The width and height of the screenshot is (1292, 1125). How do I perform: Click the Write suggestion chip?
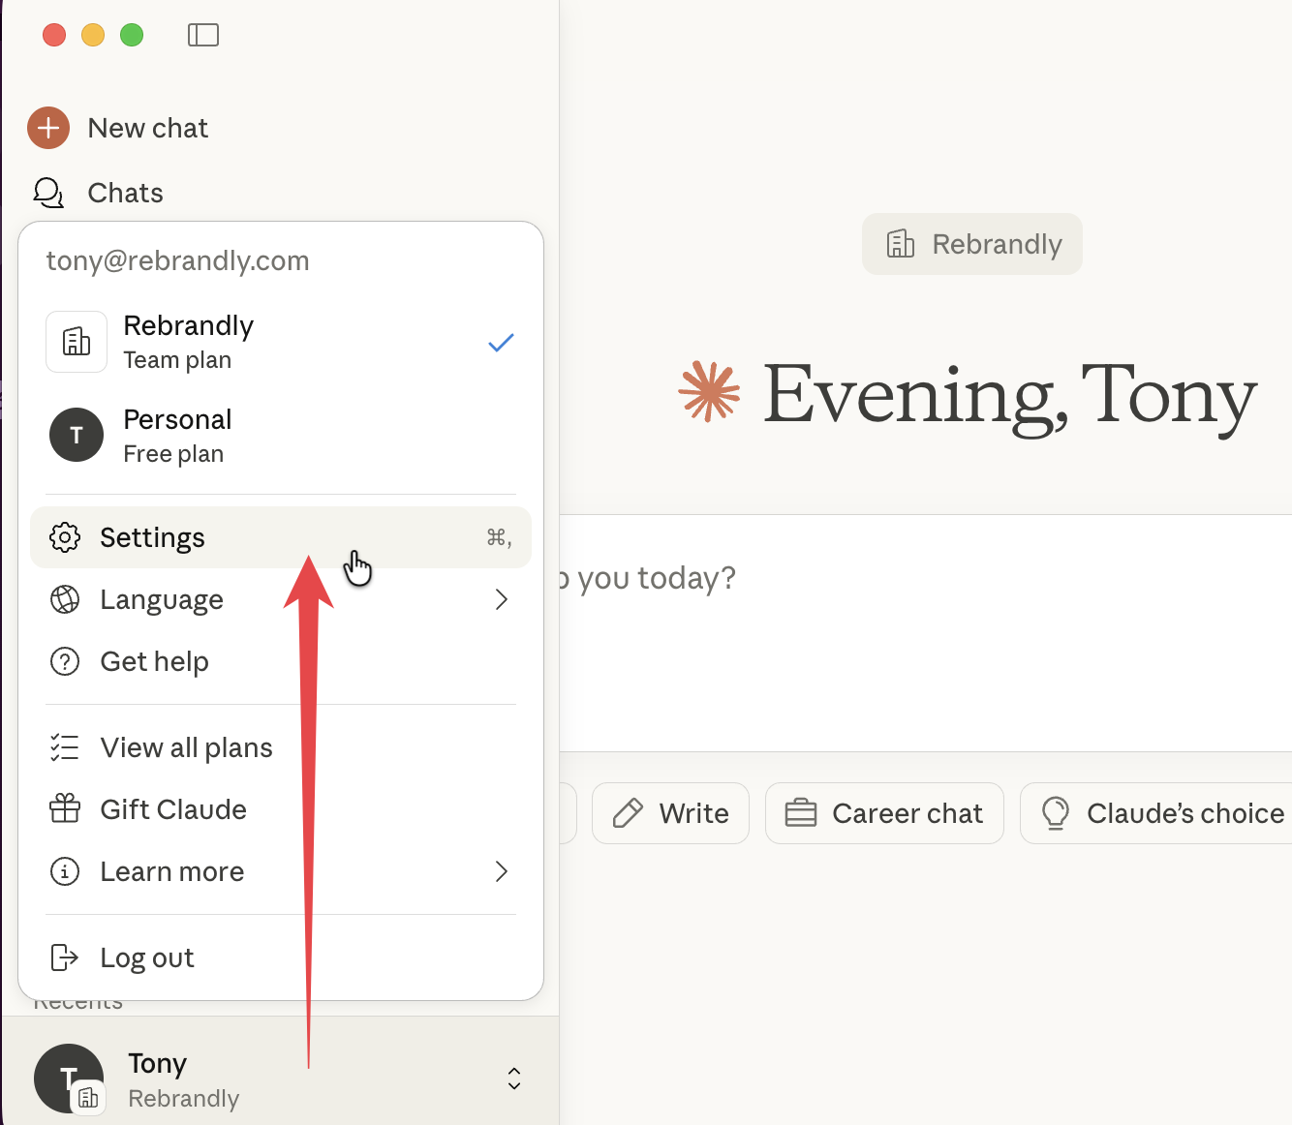[x=670, y=813]
